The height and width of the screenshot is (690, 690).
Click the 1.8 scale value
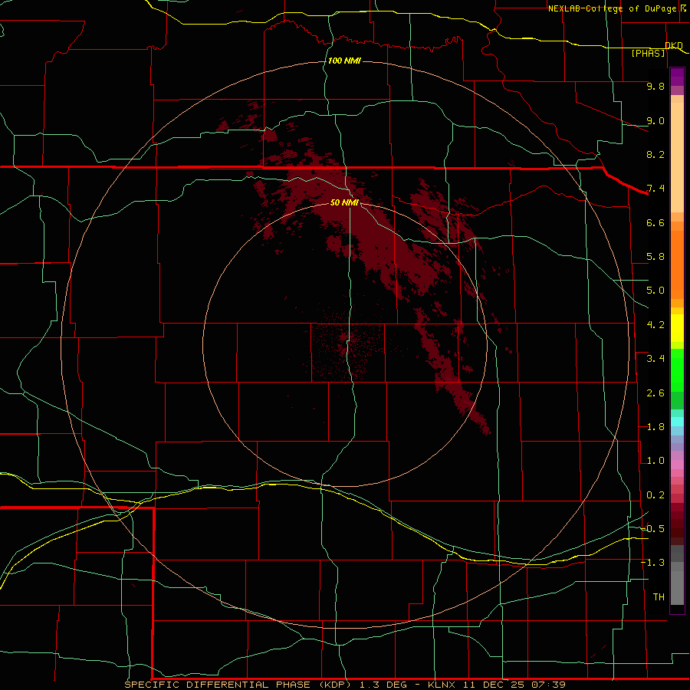pos(655,427)
